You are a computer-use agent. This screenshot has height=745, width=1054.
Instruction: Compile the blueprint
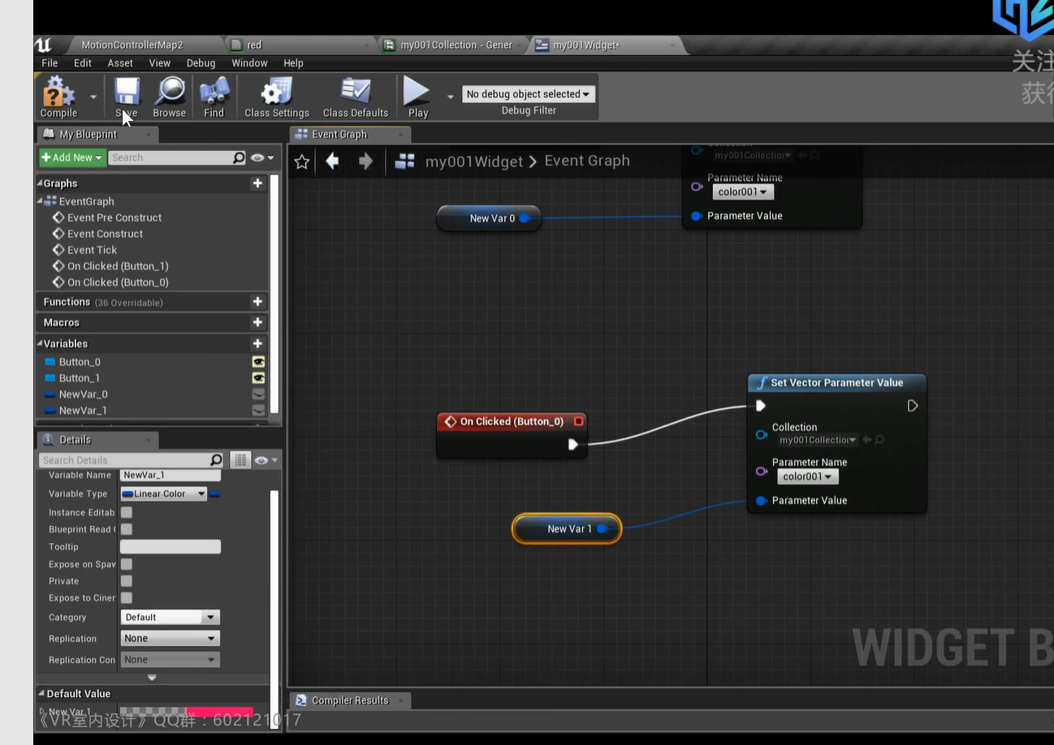[58, 97]
